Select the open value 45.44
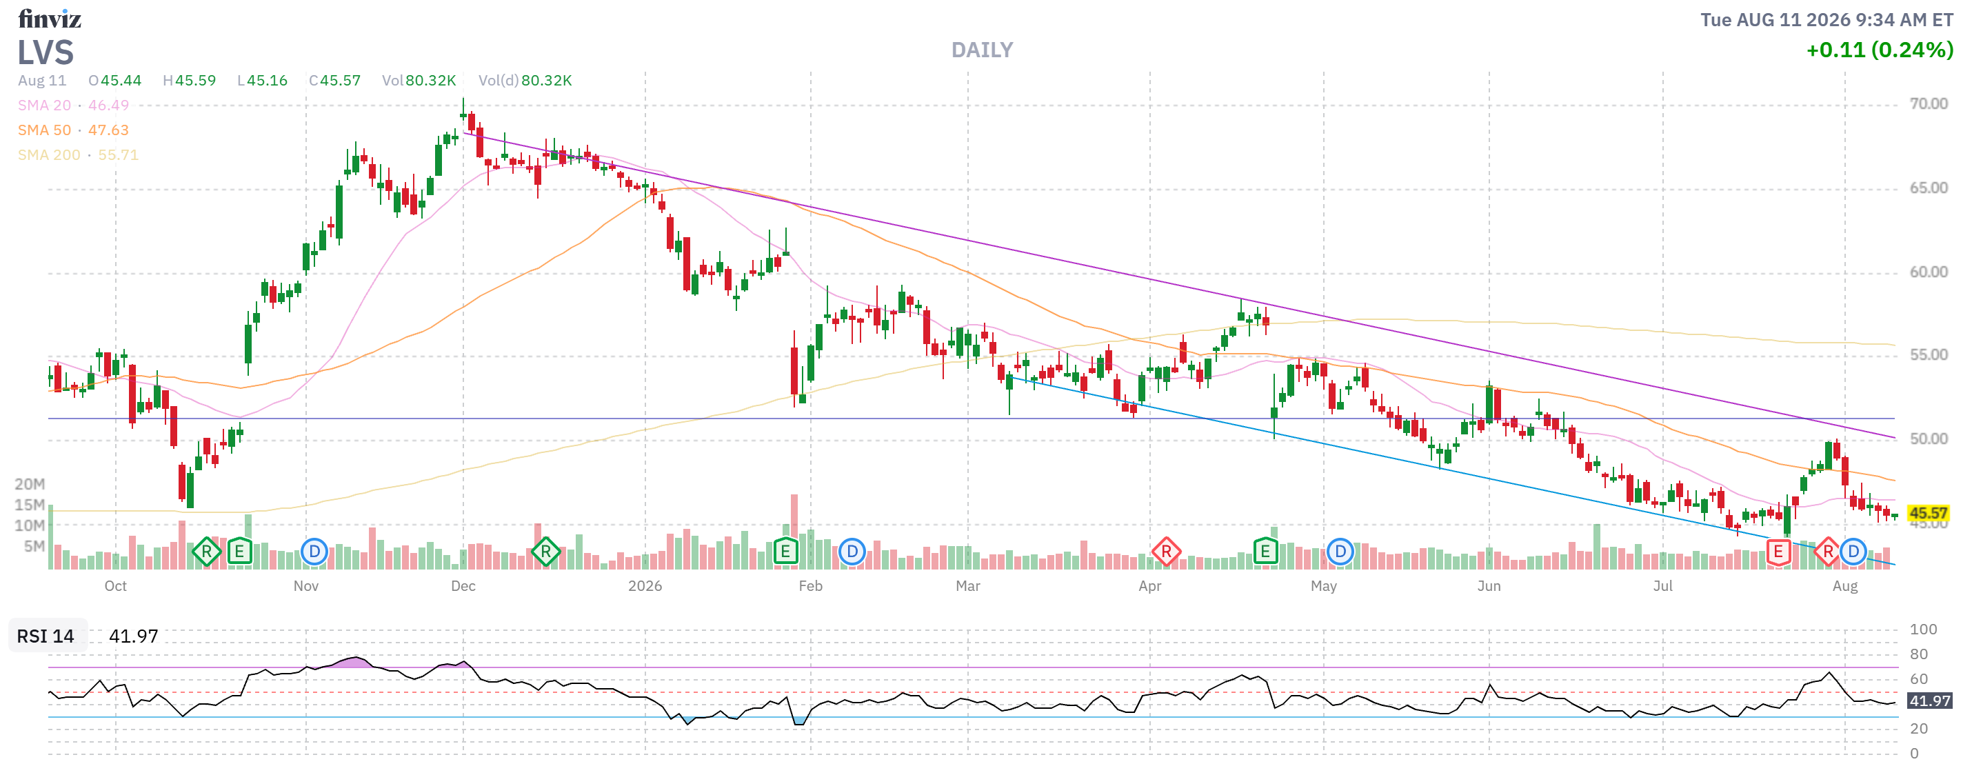1972x775 pixels. tap(121, 81)
